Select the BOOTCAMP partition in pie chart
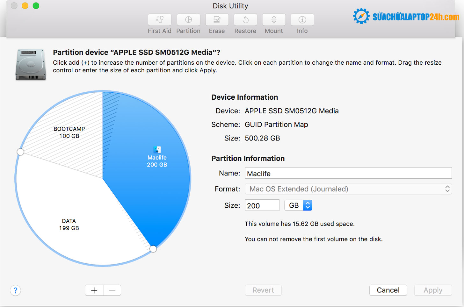Image resolution: width=464 pixels, height=307 pixels. click(x=69, y=133)
